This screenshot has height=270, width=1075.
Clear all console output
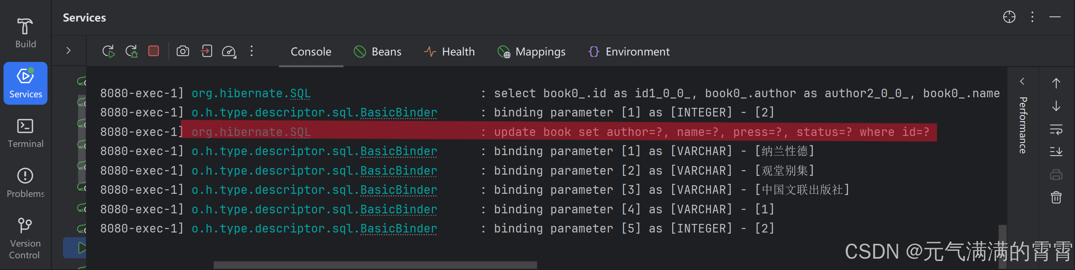pyautogui.click(x=1056, y=197)
